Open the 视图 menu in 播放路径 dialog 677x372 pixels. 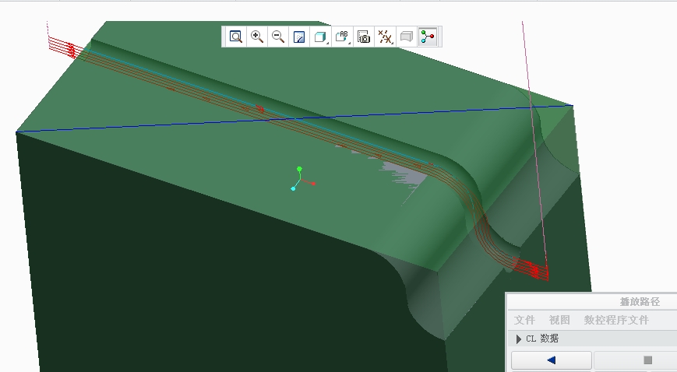(559, 320)
